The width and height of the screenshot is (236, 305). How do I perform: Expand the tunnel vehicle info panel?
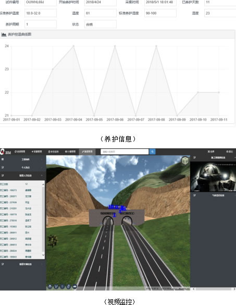(x=42, y=264)
